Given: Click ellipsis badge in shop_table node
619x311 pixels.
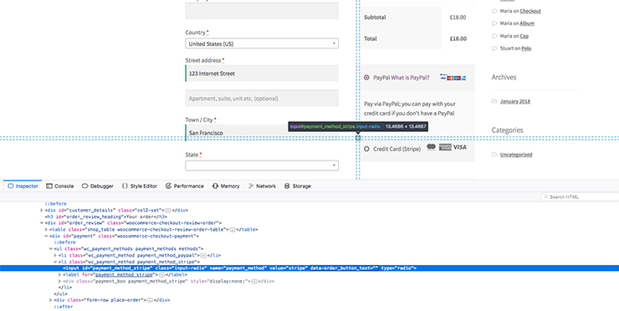Looking at the screenshot, I should (233, 229).
